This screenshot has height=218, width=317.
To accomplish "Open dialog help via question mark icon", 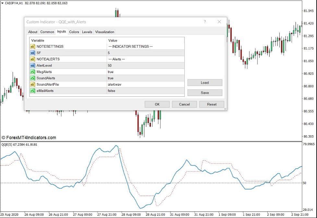I will [x=205, y=21].
